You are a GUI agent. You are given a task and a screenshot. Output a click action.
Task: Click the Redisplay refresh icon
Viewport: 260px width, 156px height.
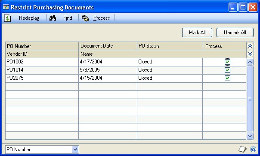[8, 18]
